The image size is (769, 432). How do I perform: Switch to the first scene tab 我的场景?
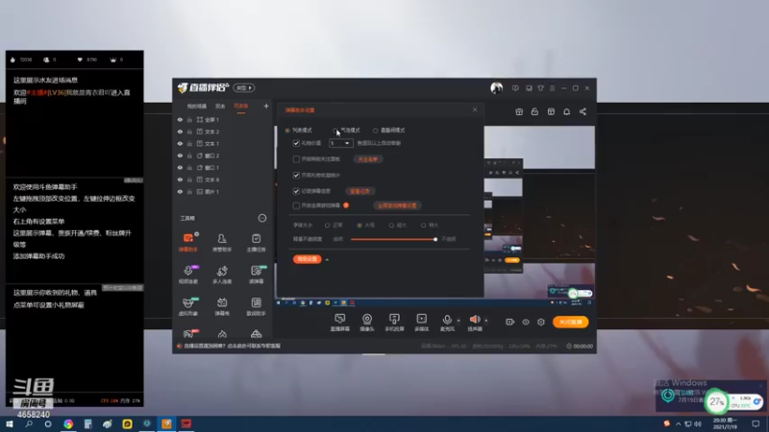click(x=197, y=107)
